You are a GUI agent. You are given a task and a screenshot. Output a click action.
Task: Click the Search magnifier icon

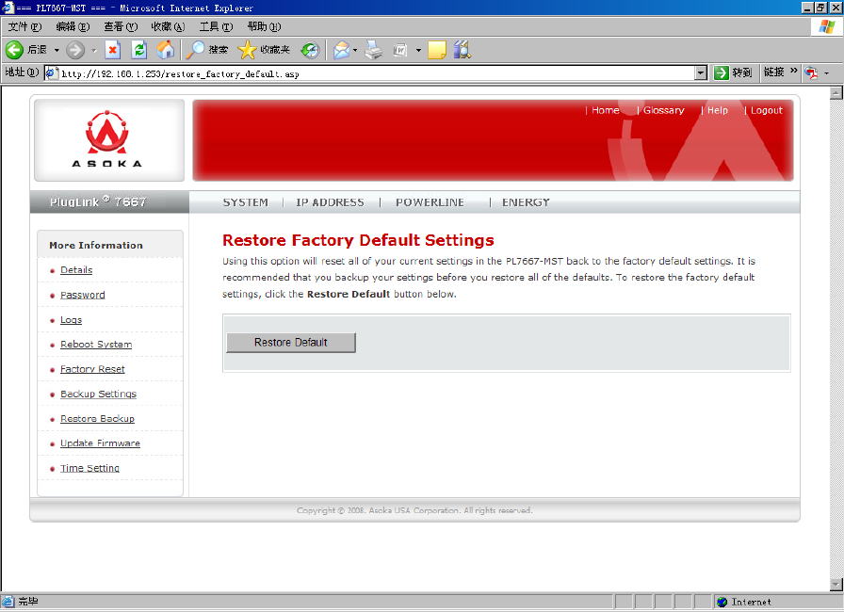pyautogui.click(x=195, y=50)
